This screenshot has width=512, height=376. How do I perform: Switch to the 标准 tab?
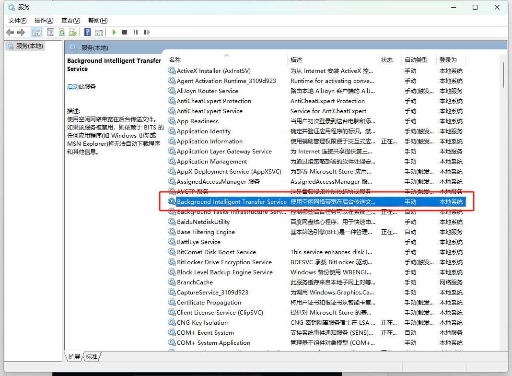click(x=91, y=356)
